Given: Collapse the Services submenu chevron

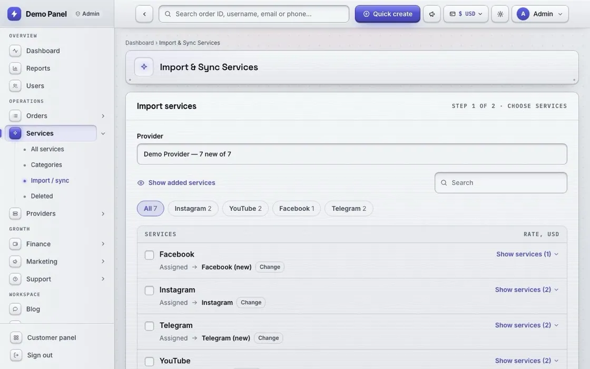Looking at the screenshot, I should pos(103,133).
